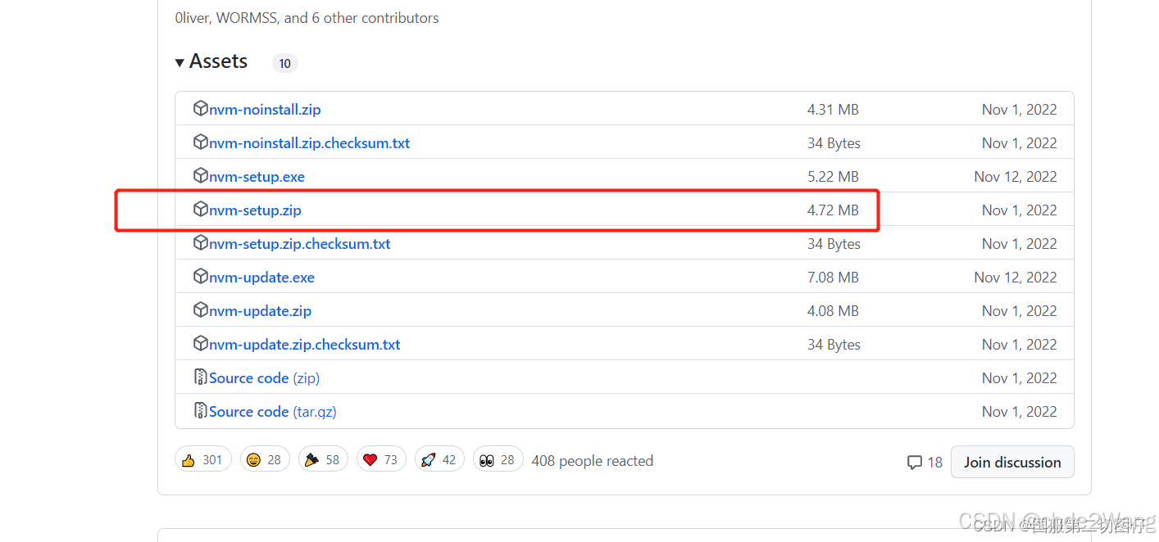Click the contributors line text

307,18
